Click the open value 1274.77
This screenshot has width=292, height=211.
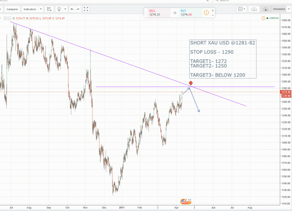pos(21,18)
